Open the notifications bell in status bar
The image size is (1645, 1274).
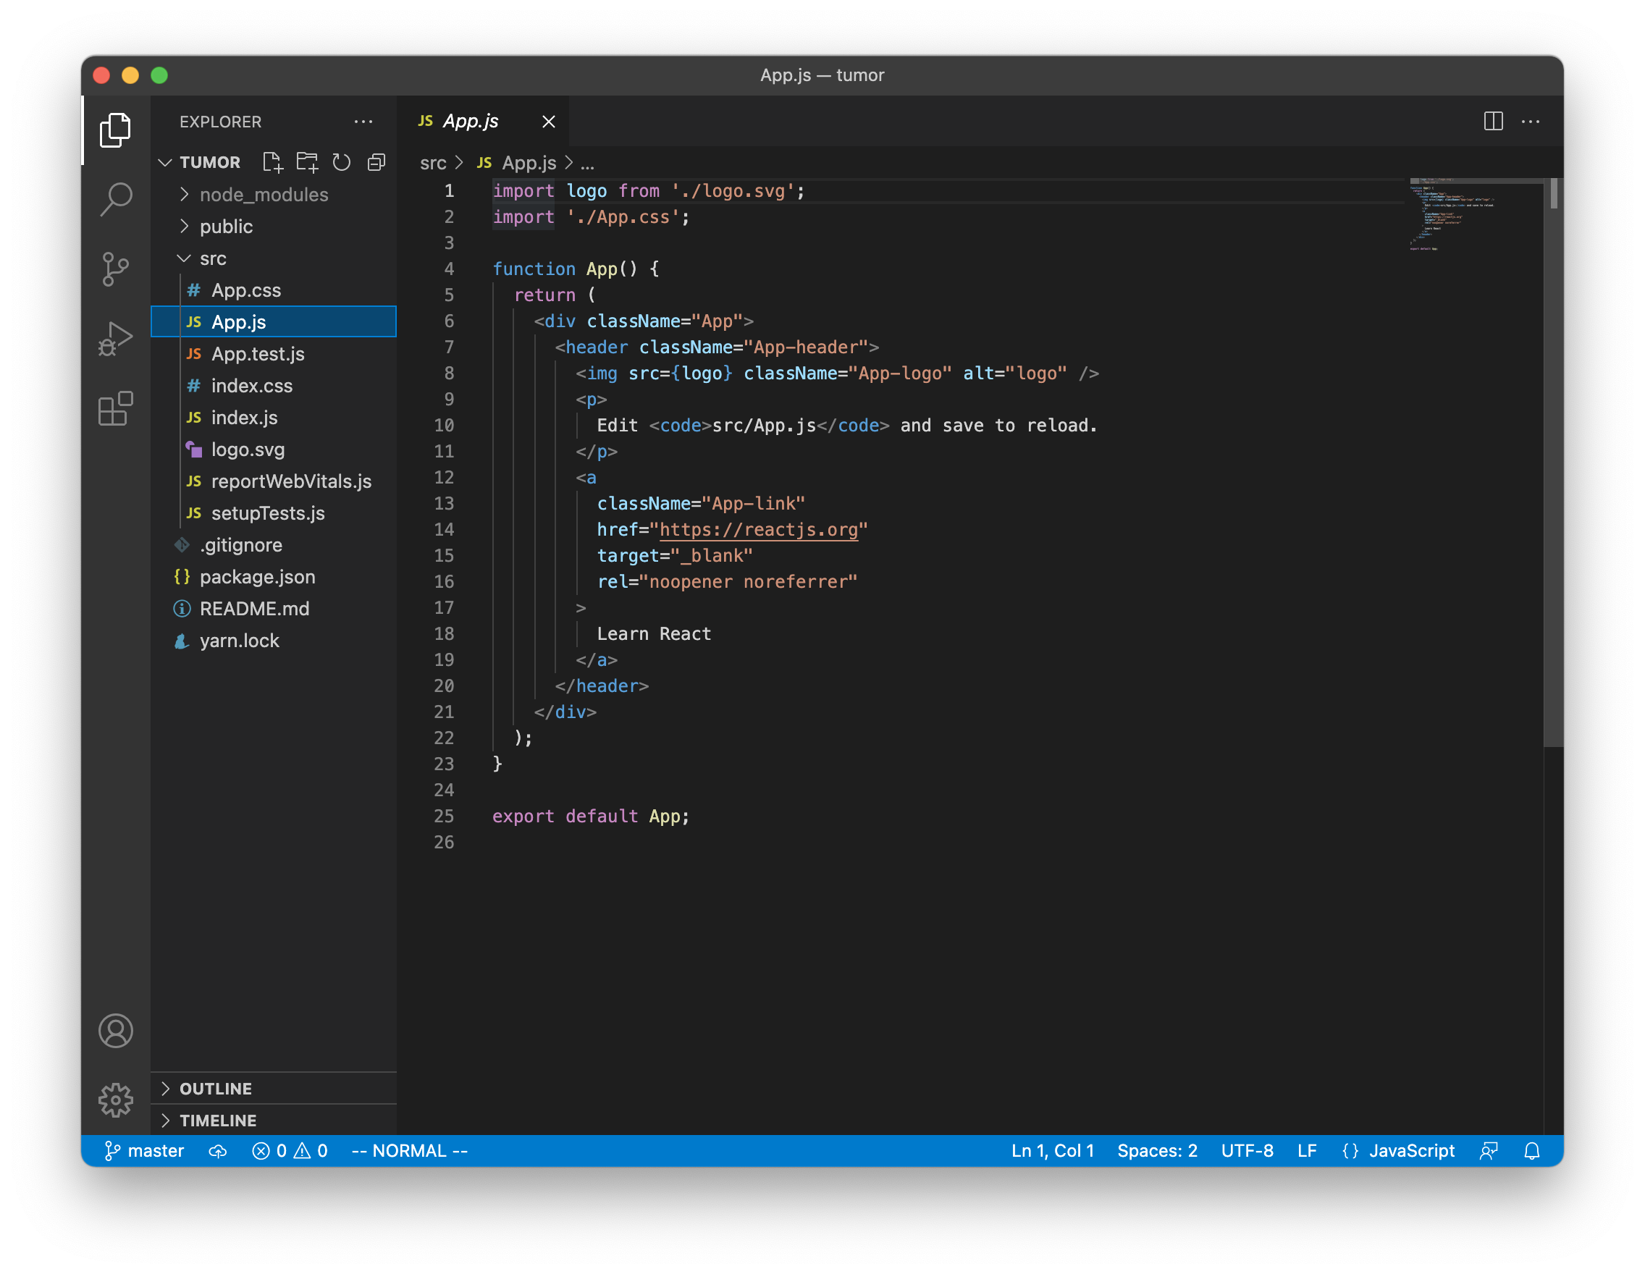point(1531,1150)
